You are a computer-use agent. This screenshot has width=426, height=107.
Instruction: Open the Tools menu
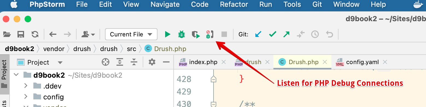tap(292, 5)
